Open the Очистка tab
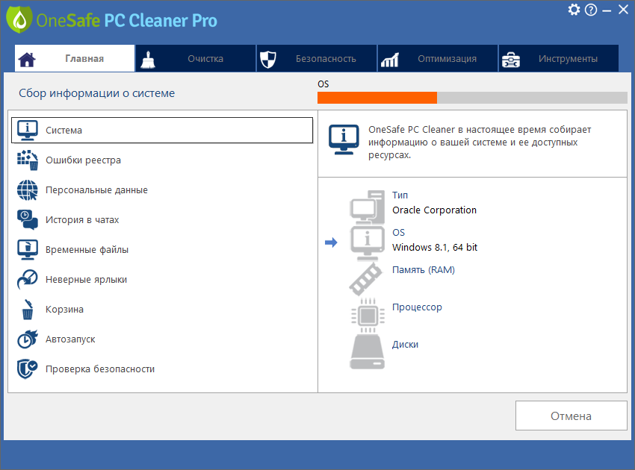 (x=196, y=59)
